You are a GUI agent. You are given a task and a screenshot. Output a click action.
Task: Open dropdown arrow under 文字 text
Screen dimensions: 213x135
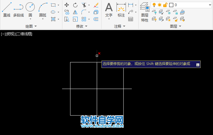[109, 19]
